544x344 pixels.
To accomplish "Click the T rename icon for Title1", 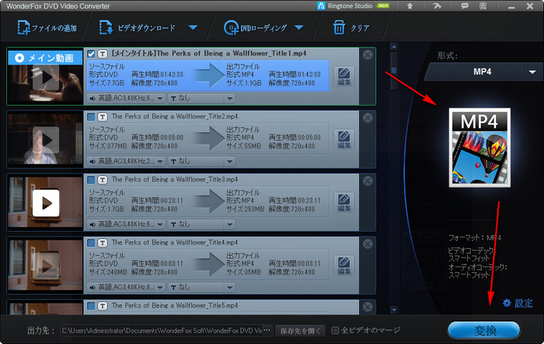I will pos(103,54).
